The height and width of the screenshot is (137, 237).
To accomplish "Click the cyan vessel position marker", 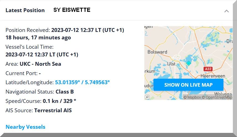I will tap(189, 63).
